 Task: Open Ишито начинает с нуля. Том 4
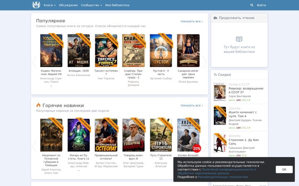click(x=243, y=114)
